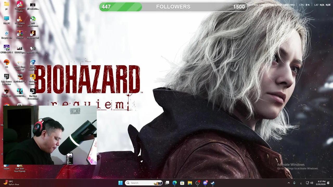Viewport: 333px width, 187px height.
Task: Click the webcam overlay thumbnail
Action: pyautogui.click(x=50, y=135)
